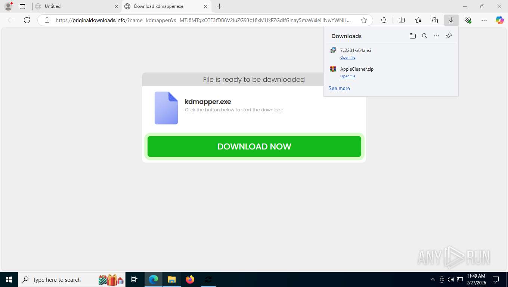Open Microsoft Edge from taskbar

coord(154,280)
